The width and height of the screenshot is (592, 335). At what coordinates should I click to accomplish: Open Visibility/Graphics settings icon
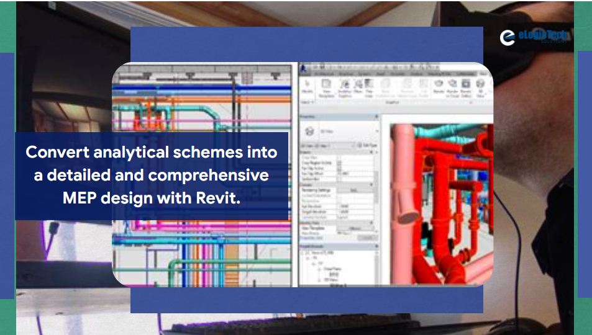[345, 88]
